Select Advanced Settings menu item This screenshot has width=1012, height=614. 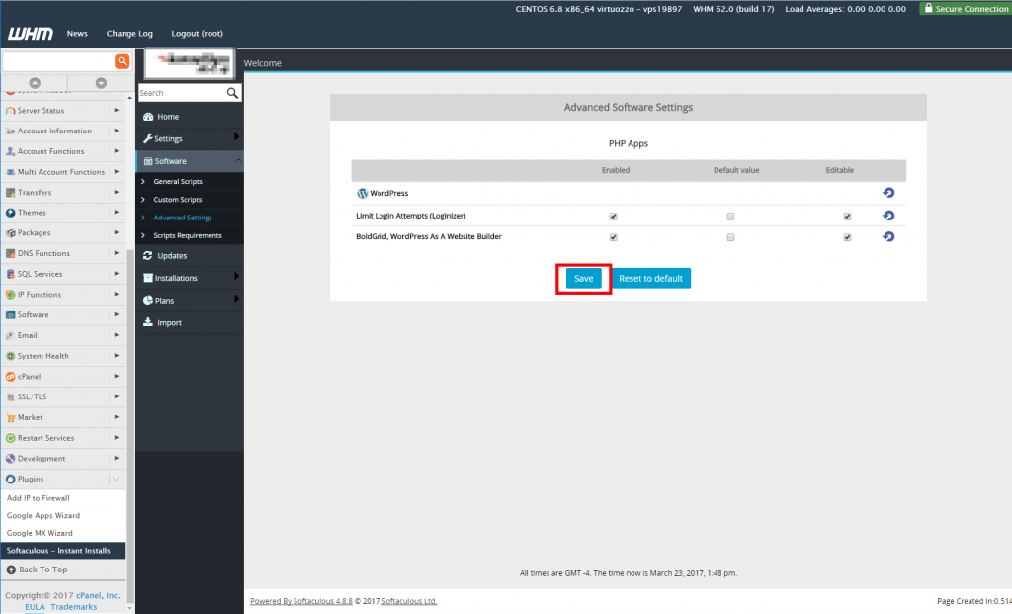tap(183, 218)
